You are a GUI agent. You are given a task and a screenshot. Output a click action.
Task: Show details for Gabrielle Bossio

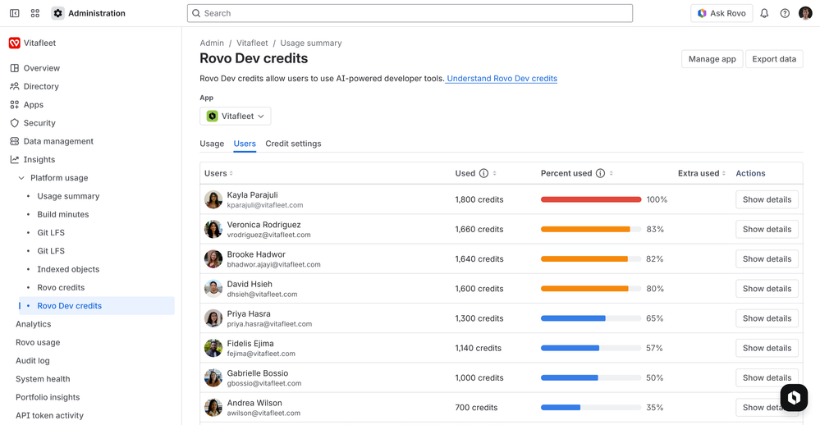(x=767, y=378)
